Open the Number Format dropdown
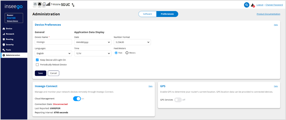Screen dimensions: 286x120 (x=132, y=42)
